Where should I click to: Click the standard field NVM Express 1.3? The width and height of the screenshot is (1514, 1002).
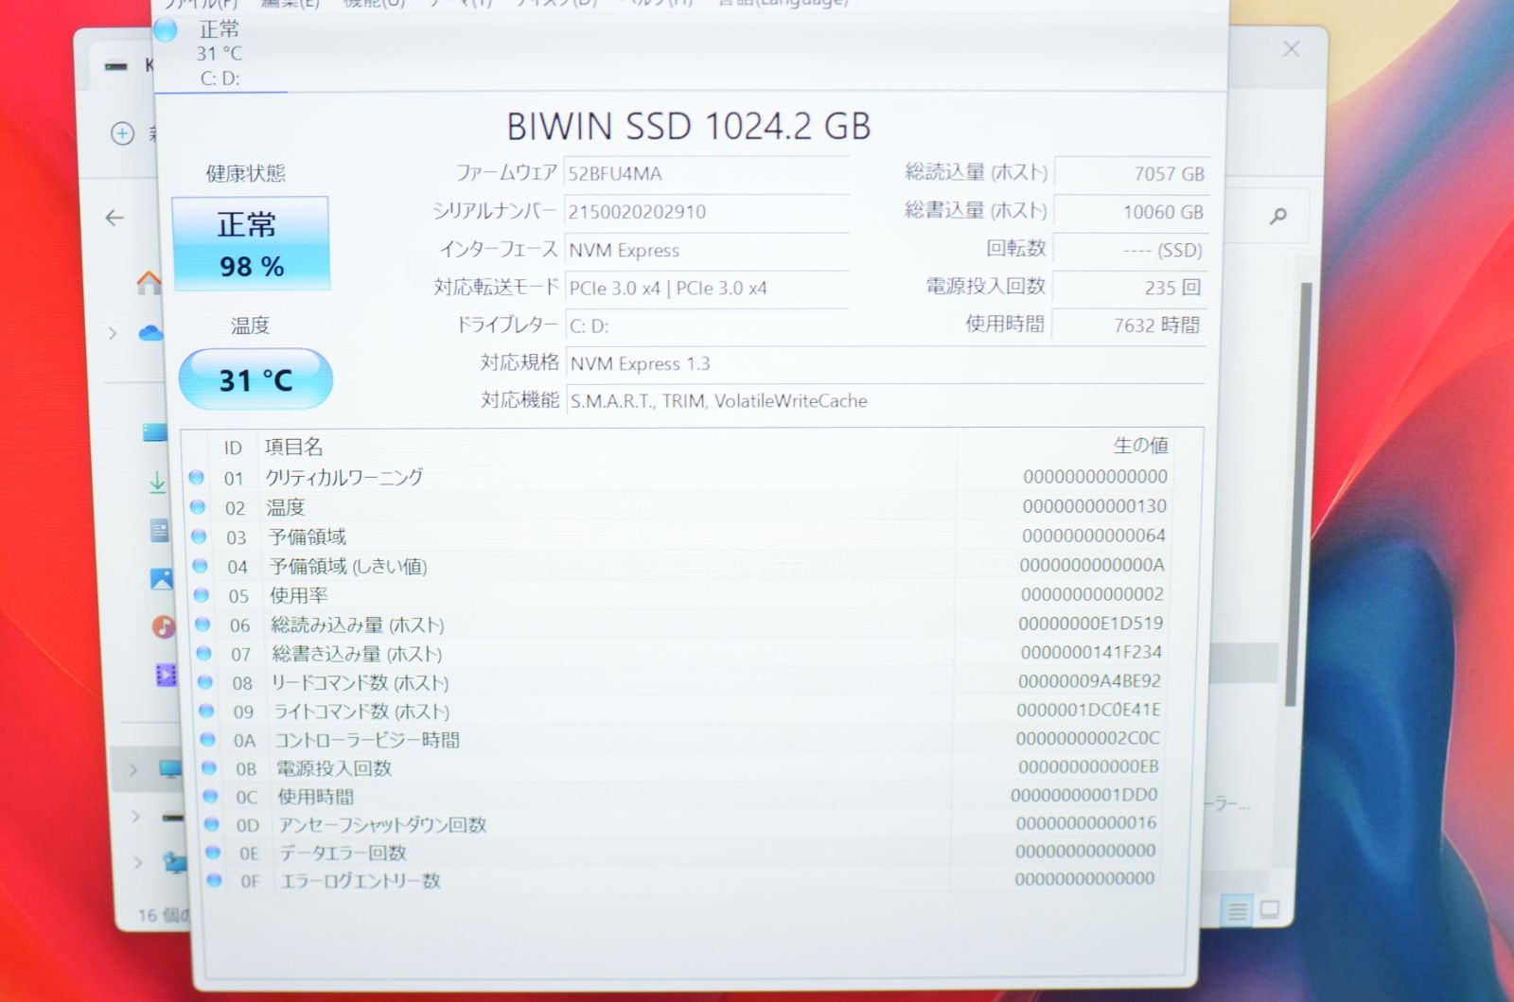[x=885, y=363]
